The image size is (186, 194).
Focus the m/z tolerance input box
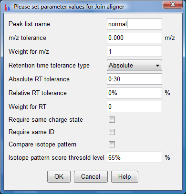pyautogui.click(x=134, y=38)
